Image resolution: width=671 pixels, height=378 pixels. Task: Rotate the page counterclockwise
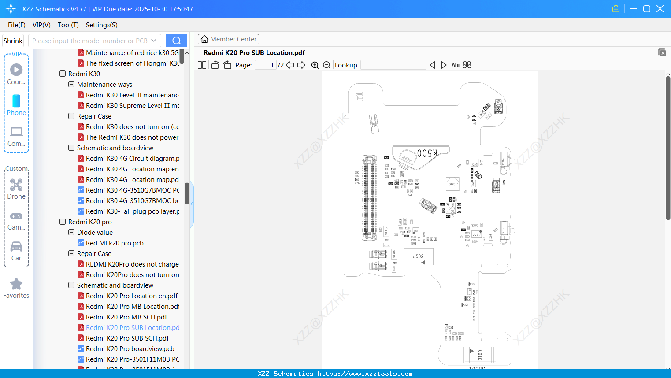[x=215, y=65]
